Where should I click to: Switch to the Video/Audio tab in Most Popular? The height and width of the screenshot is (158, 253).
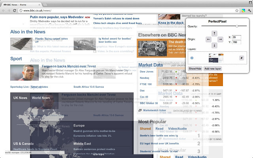click(x=177, y=129)
